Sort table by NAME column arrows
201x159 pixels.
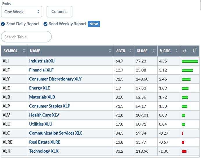point(110,51)
